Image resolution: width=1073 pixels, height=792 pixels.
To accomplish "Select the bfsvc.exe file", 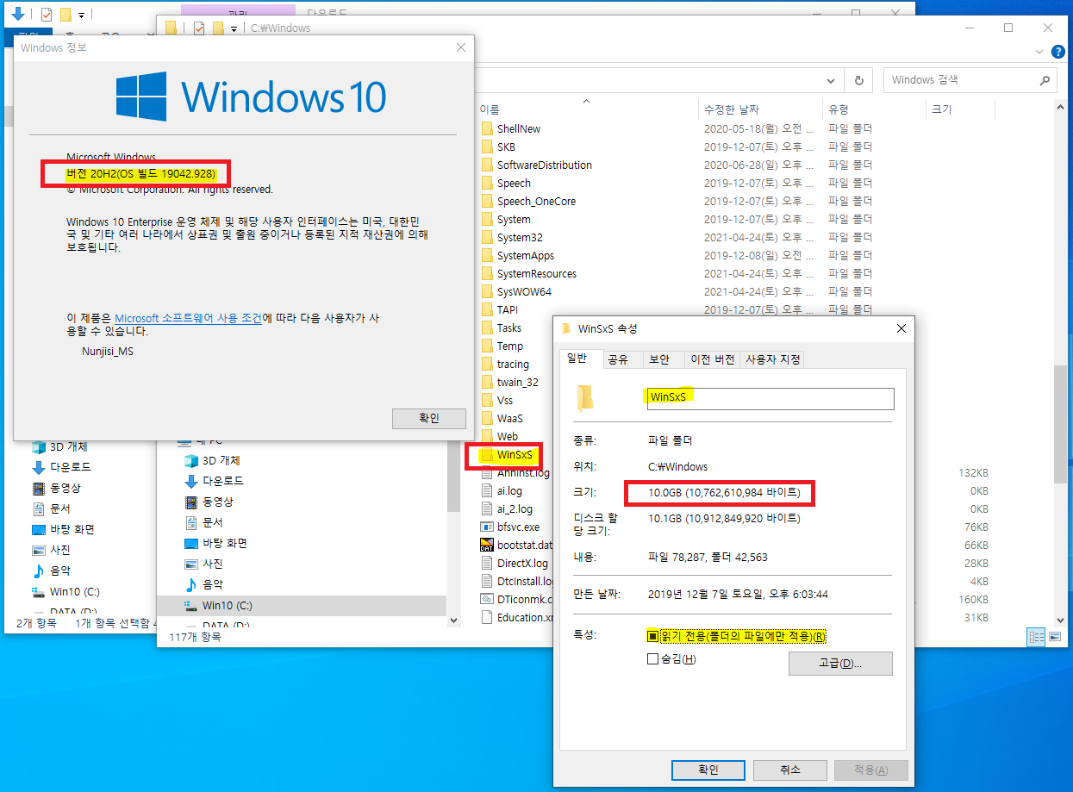I will click(518, 527).
